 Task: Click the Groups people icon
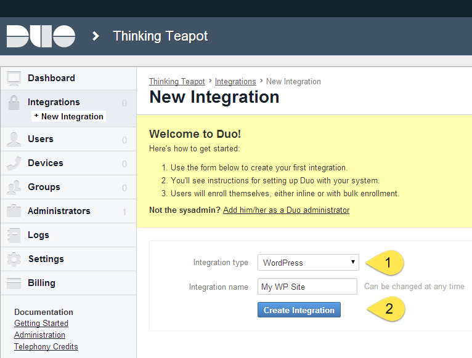coord(14,187)
